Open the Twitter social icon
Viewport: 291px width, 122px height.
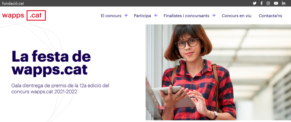(255, 3)
